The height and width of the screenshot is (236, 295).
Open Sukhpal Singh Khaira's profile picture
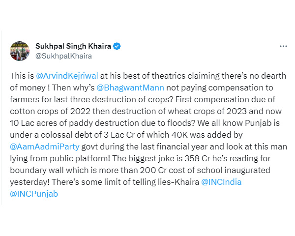click(x=20, y=51)
